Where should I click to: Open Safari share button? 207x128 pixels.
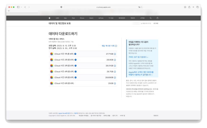pos(189,7)
